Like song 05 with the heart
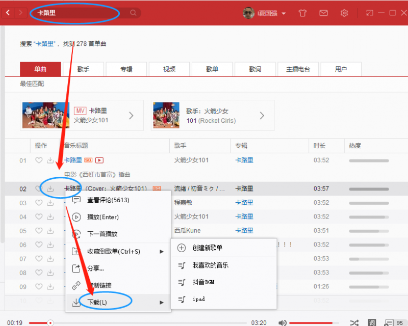 coord(39,231)
